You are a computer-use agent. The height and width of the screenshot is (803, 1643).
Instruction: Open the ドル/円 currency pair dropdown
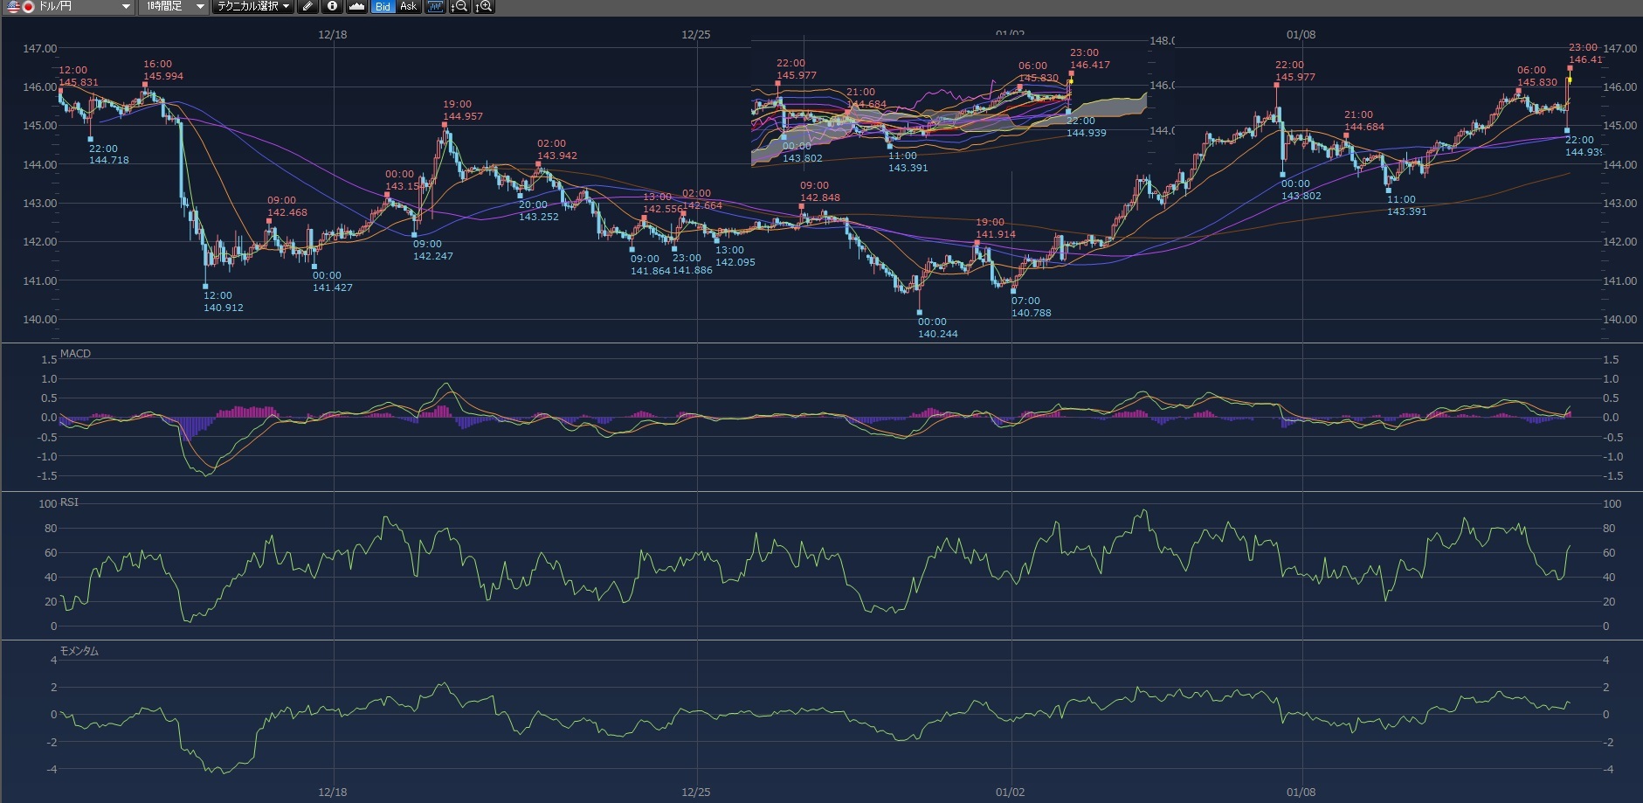(x=126, y=6)
